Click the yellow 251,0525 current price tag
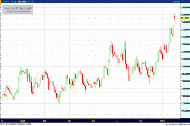Image resolution: width=190 pixels, height=126 pixels. coord(185,19)
